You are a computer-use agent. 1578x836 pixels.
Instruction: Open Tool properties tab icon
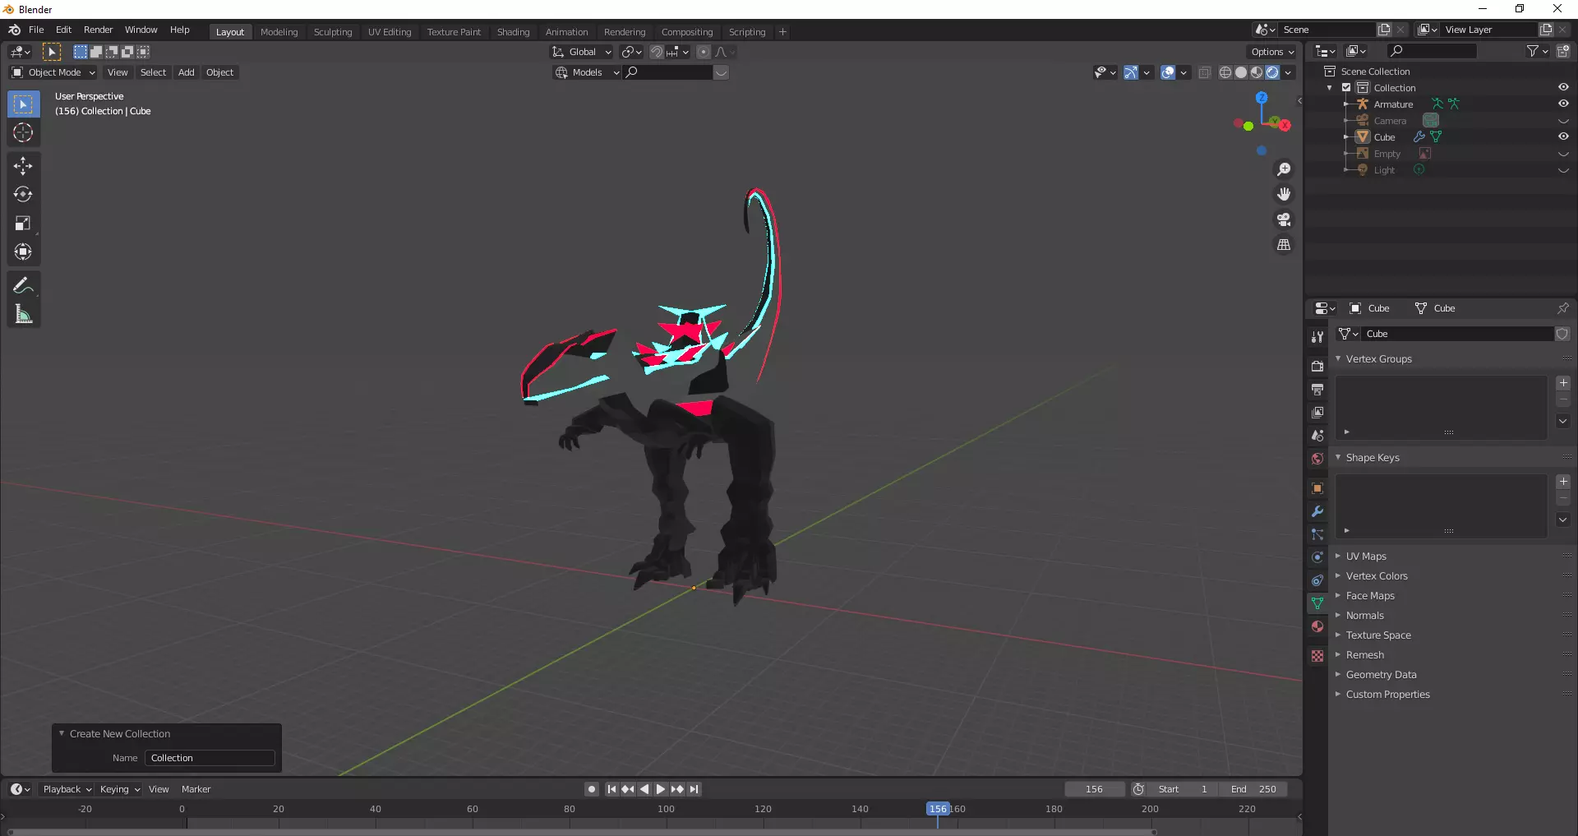pos(1317,336)
